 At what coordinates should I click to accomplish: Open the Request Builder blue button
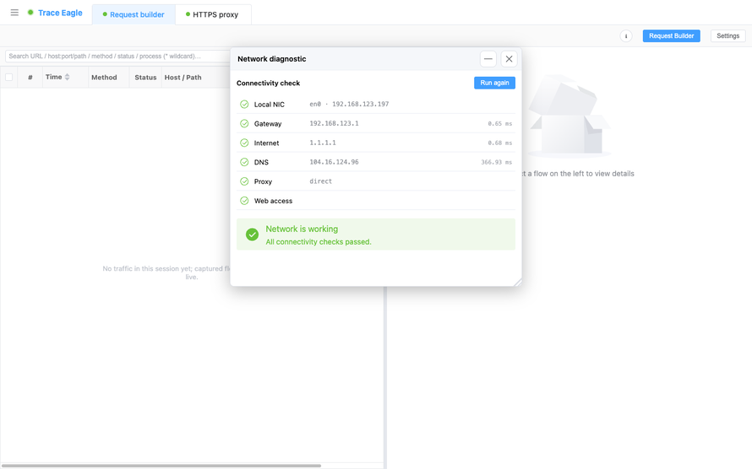pos(672,36)
